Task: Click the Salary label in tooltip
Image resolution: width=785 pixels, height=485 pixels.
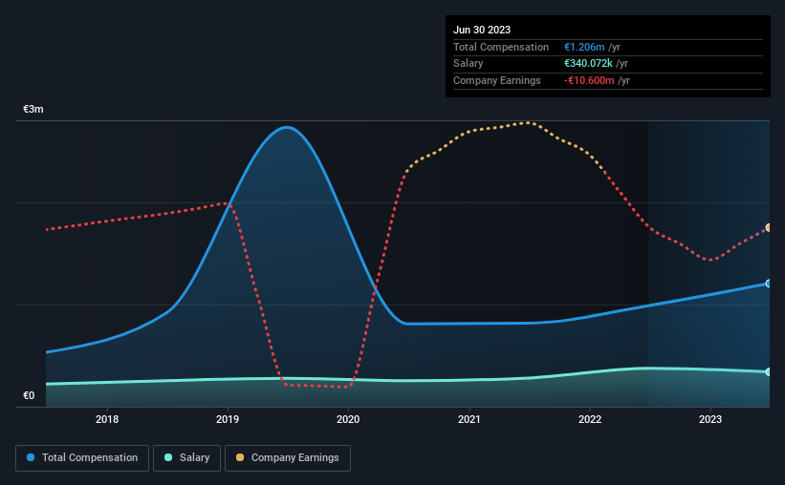Action: click(469, 64)
